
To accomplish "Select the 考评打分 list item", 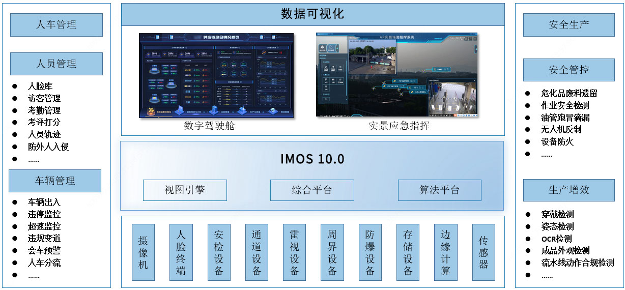I will point(44,123).
